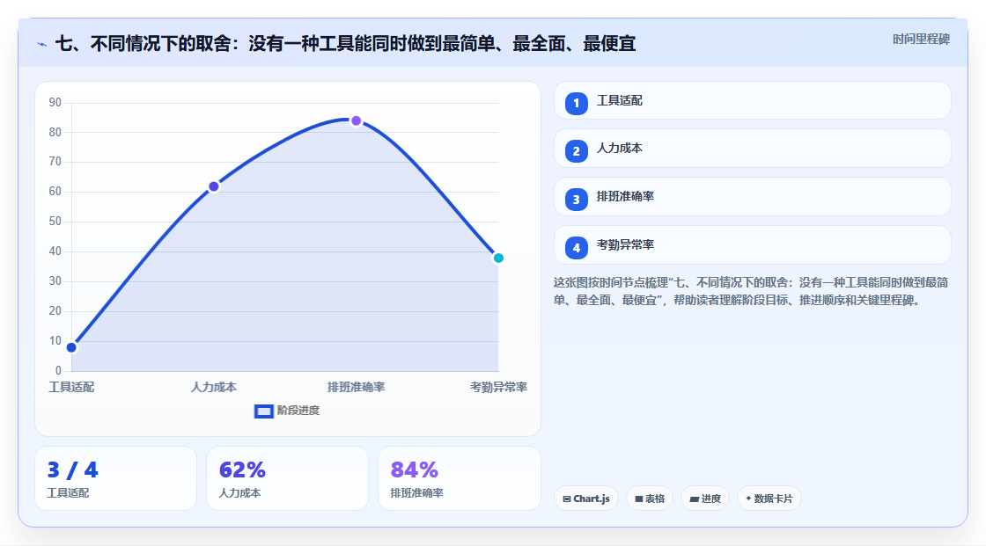
Task: Click the 62% 人力成本 stat card
Action: [287, 479]
